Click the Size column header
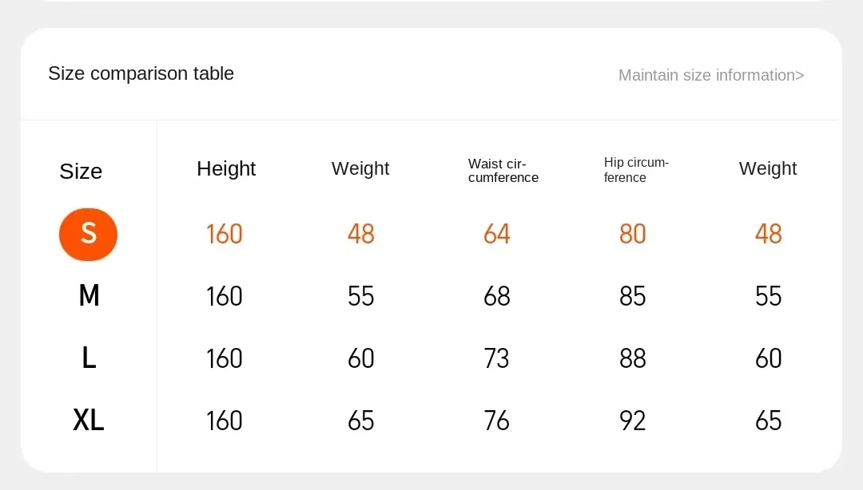 click(81, 171)
